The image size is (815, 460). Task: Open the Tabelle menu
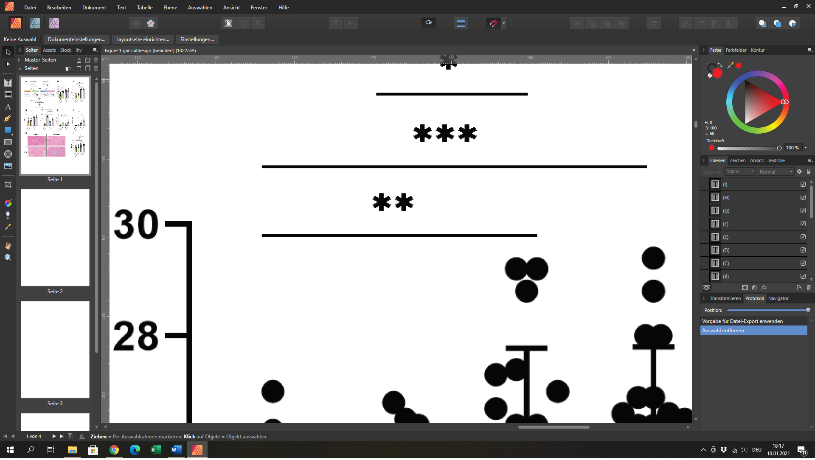[145, 8]
